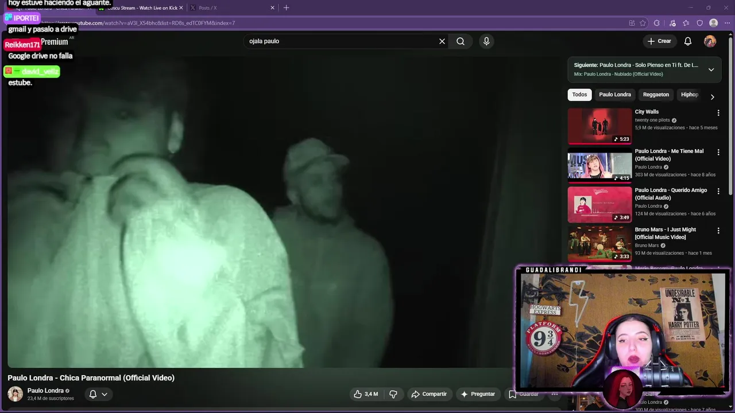Select the Paulo Londra filter chip
The height and width of the screenshot is (413, 735).
[614, 95]
